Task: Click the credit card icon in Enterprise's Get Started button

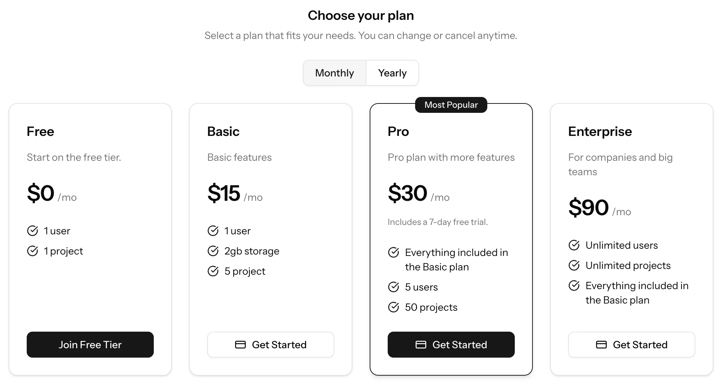Action: [601, 345]
